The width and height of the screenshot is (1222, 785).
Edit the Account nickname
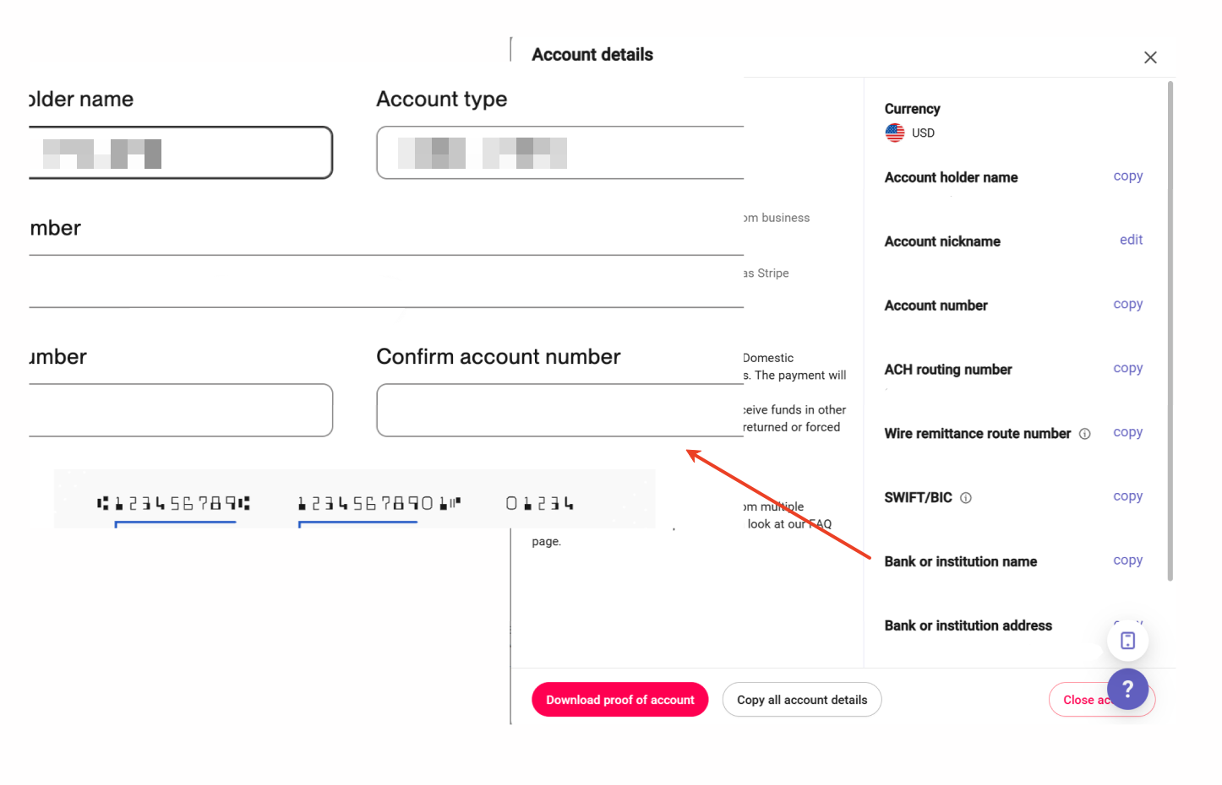click(x=1131, y=240)
